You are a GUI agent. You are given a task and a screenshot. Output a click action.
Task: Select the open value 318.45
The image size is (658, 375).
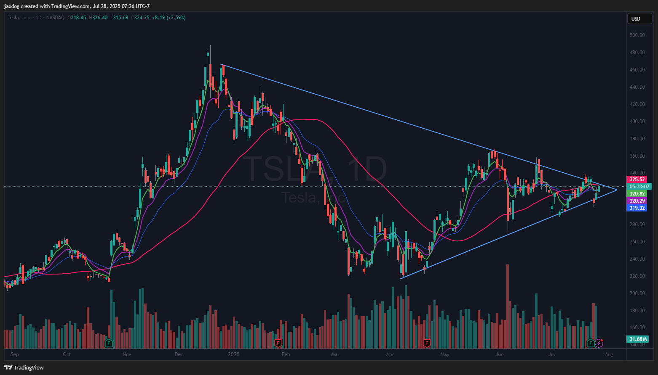click(78, 18)
